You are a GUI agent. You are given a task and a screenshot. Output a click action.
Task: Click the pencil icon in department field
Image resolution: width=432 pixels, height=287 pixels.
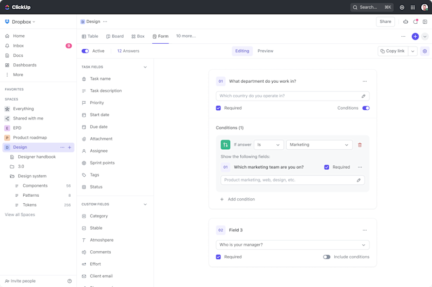363,96
